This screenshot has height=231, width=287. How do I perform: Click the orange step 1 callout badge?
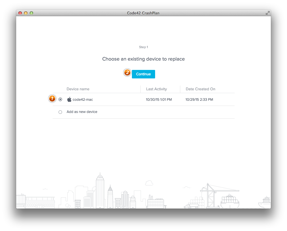coord(52,99)
